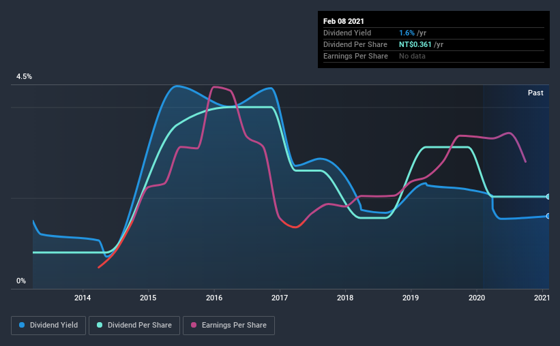
Task: Click the 0% y-axis label
Action: click(x=21, y=281)
